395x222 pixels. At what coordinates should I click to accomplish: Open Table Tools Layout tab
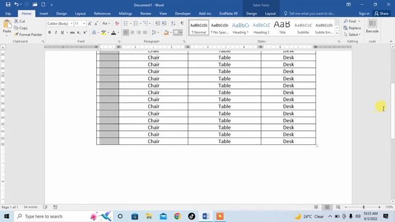[x=270, y=14]
